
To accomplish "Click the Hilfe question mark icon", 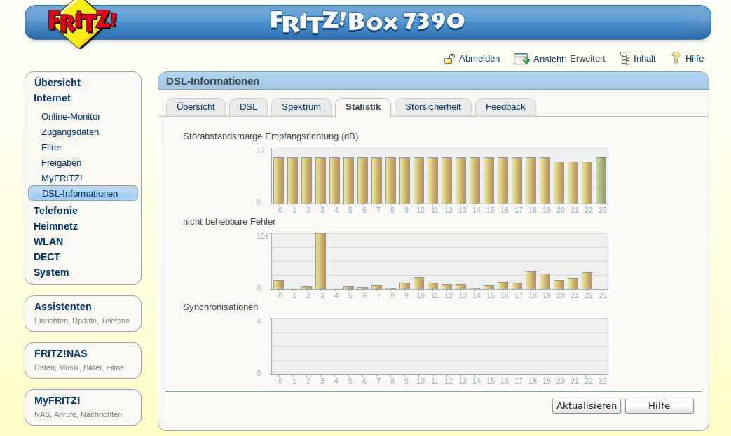I will coord(676,57).
